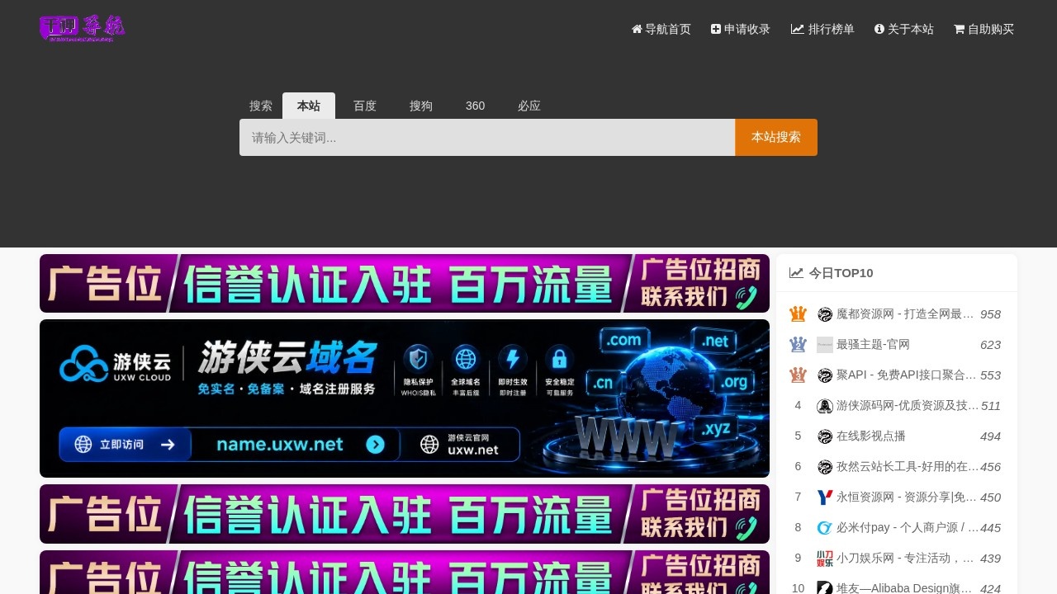Click the 聚API favicon

coord(825,375)
